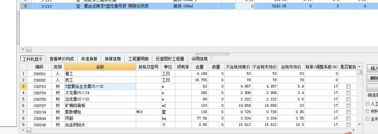Image resolution: width=378 pixels, height=134 pixels.
Task: Click code cell C00644
Action: tap(39, 118)
